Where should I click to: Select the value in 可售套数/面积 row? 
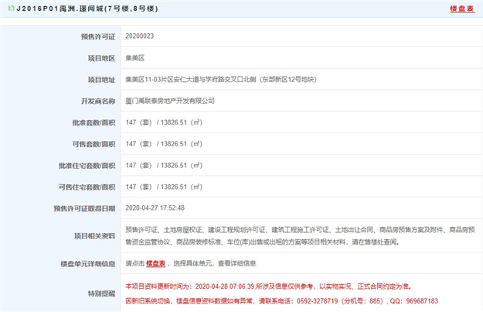[164, 144]
